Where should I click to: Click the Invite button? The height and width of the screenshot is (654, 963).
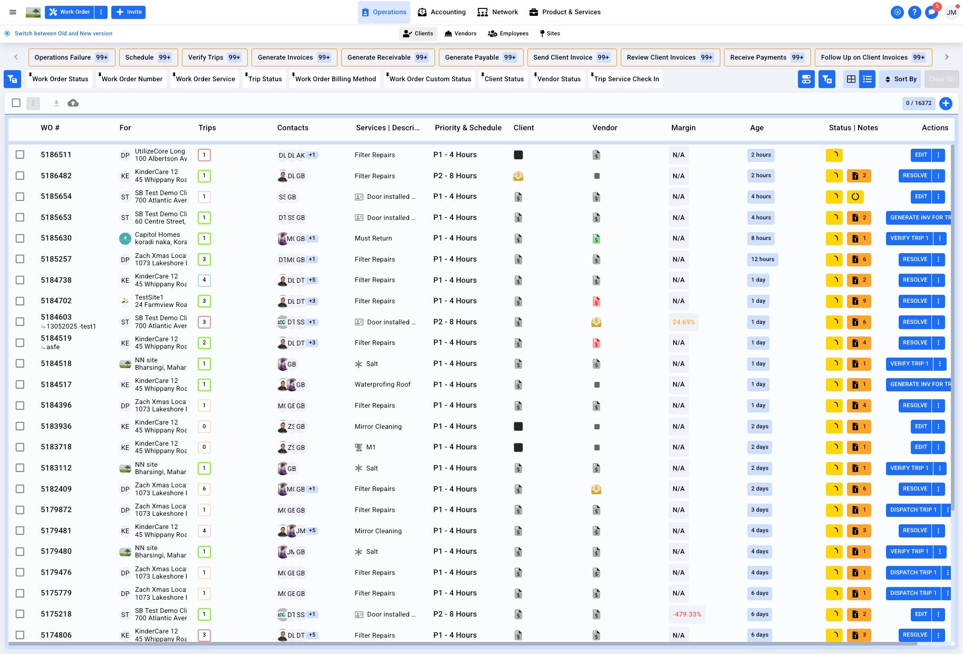coord(129,12)
